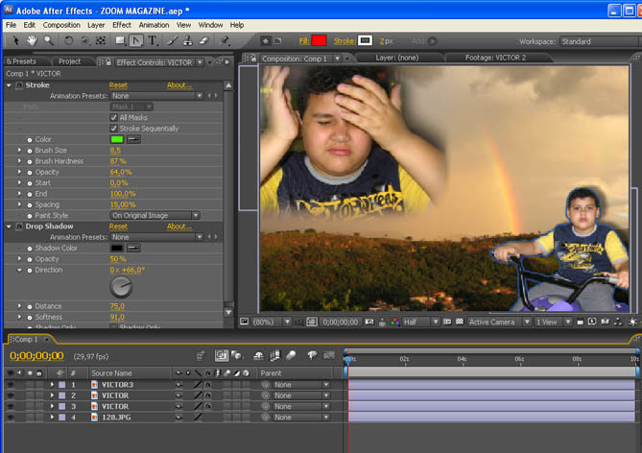The image size is (642, 453).
Task: Click the Brush Size value 8,5
Action: pyautogui.click(x=115, y=151)
